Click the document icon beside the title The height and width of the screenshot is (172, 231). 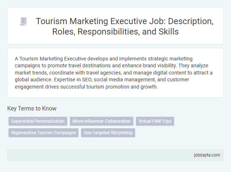[23, 21]
